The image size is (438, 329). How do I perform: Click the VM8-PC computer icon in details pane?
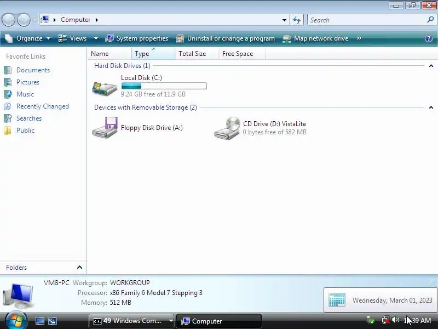click(18, 296)
